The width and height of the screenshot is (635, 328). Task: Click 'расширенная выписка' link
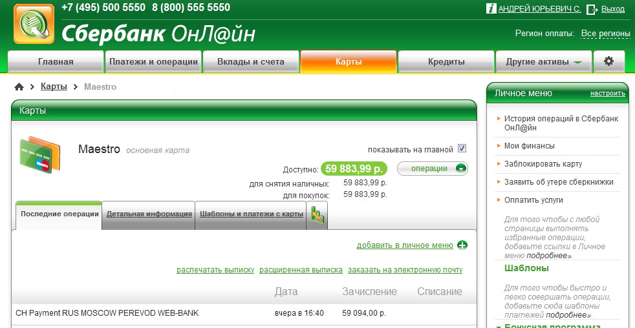click(x=301, y=270)
